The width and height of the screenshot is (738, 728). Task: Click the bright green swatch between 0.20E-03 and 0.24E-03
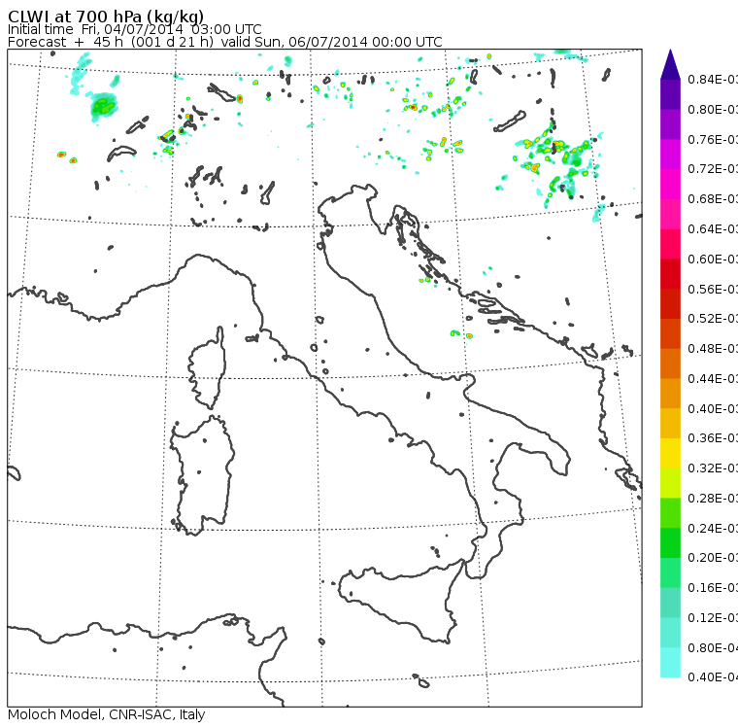tap(670, 542)
